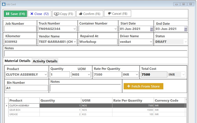
Task: Open End Date calendar picker button
Action: [186, 29]
